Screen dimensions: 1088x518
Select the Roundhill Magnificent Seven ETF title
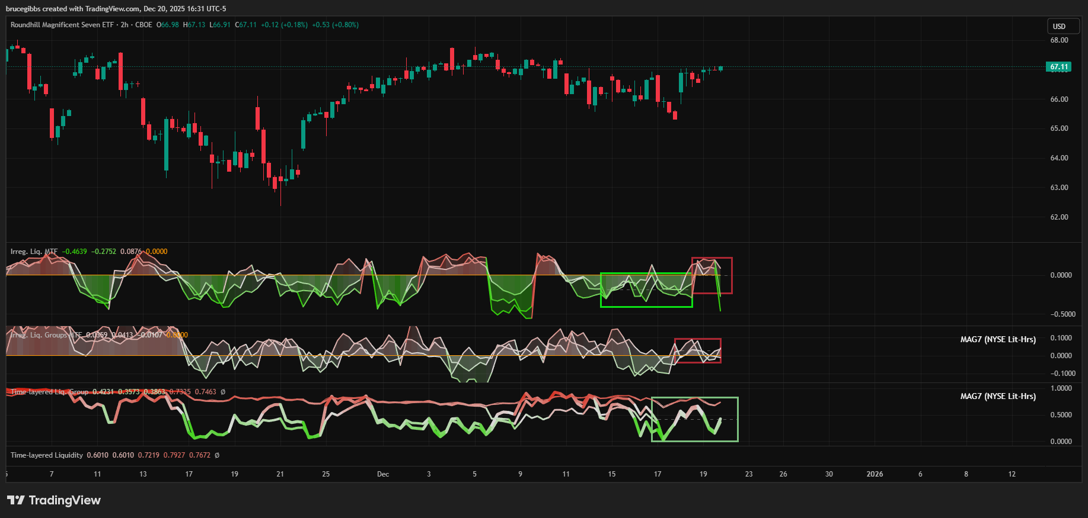(x=62, y=25)
